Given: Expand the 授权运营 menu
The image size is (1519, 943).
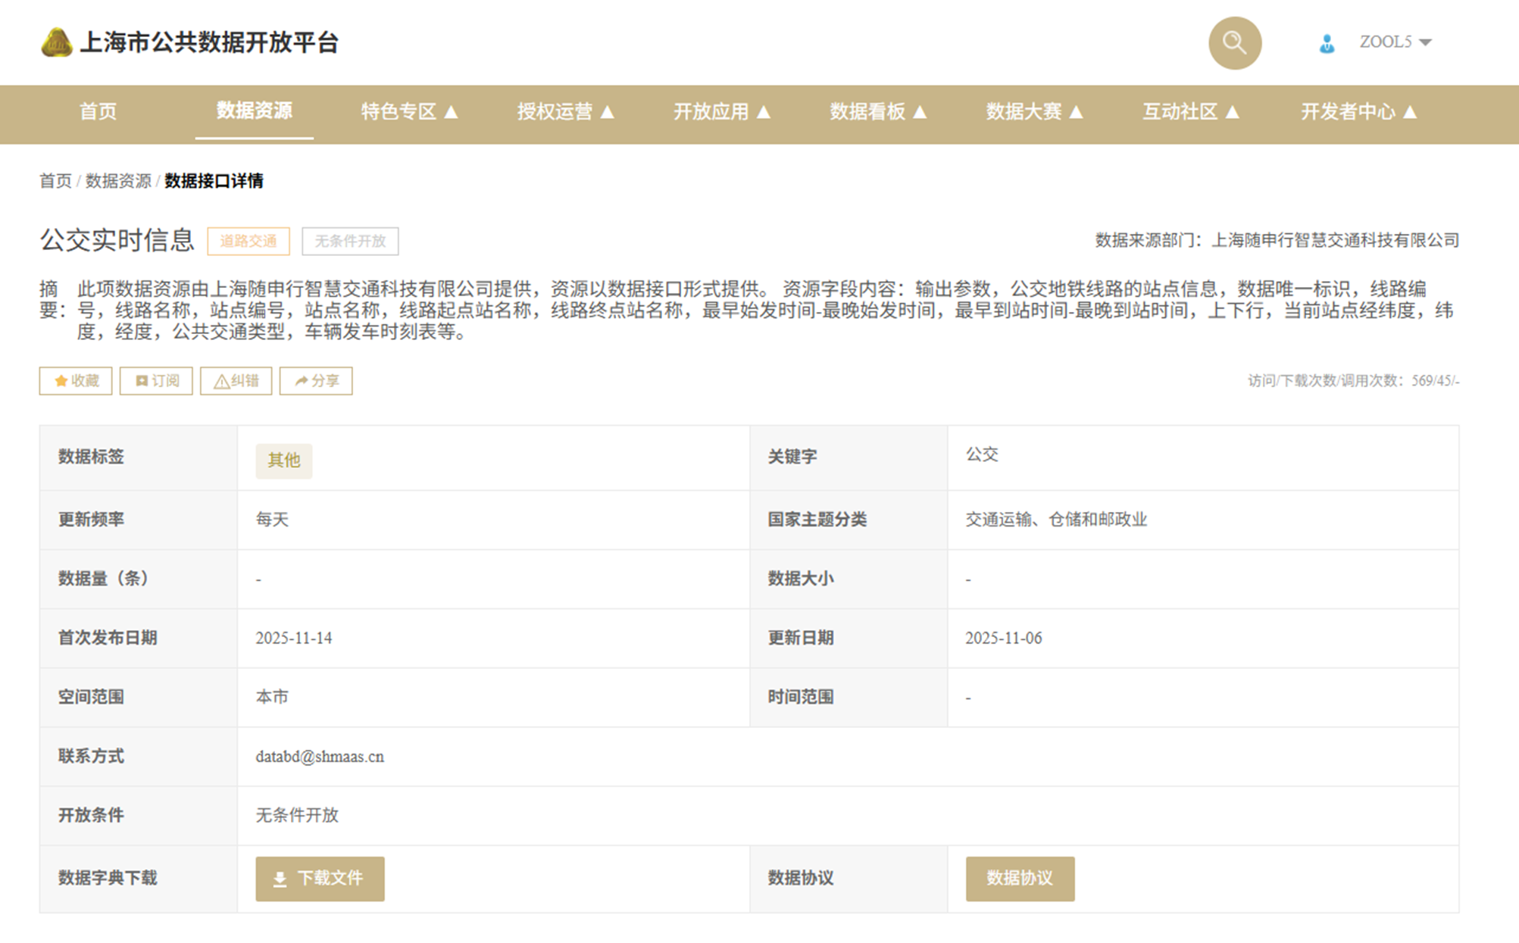Looking at the screenshot, I should click(x=565, y=112).
